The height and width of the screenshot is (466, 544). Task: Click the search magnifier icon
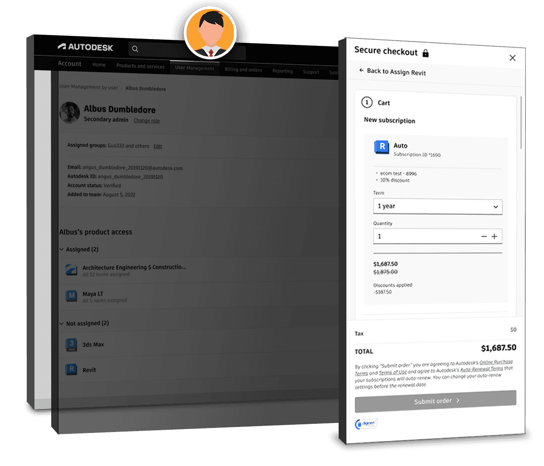click(135, 49)
